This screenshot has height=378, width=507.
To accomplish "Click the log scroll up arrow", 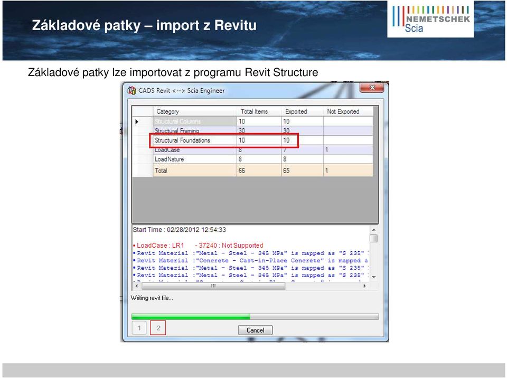I will coord(373,230).
